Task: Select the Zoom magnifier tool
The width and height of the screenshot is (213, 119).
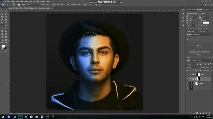Action: tap(2, 43)
